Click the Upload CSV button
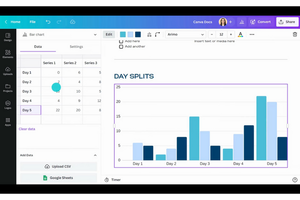 coord(58,166)
